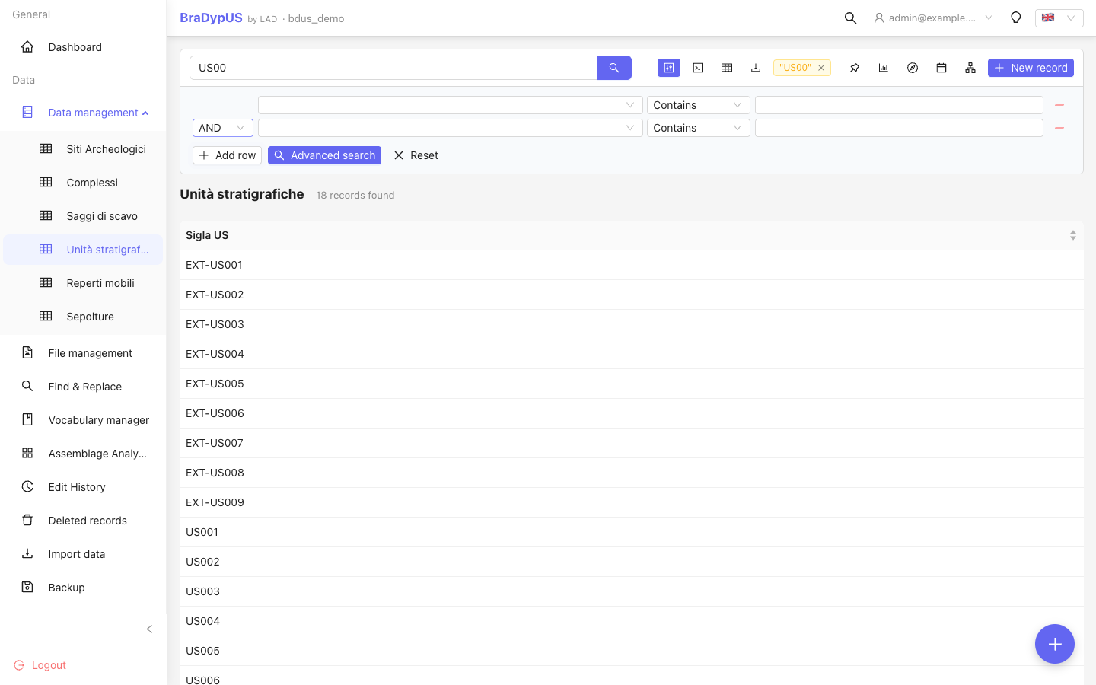Viewport: 1096px width, 685px height.
Task: Open second row field selector dropdown
Action: [451, 128]
